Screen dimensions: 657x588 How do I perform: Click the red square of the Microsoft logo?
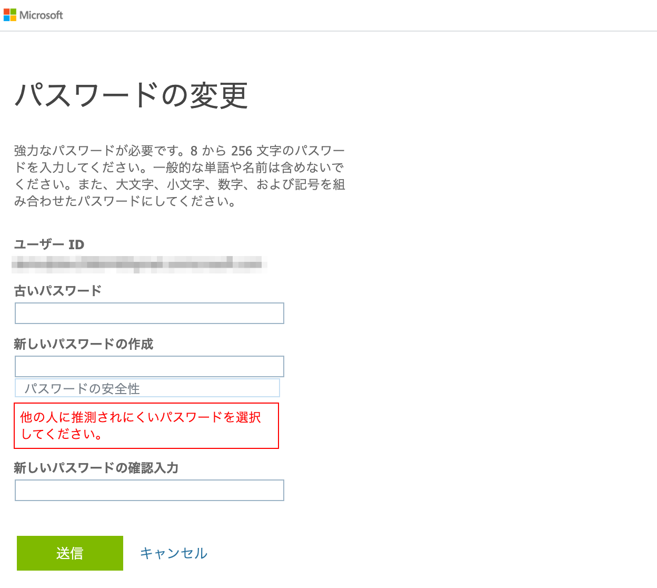point(6,12)
